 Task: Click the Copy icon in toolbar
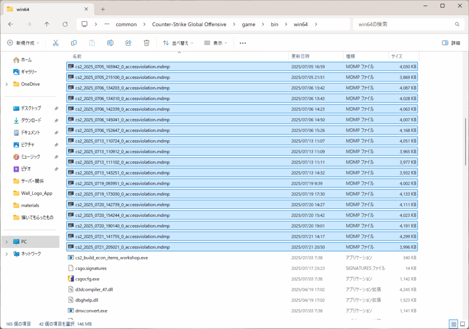74,43
